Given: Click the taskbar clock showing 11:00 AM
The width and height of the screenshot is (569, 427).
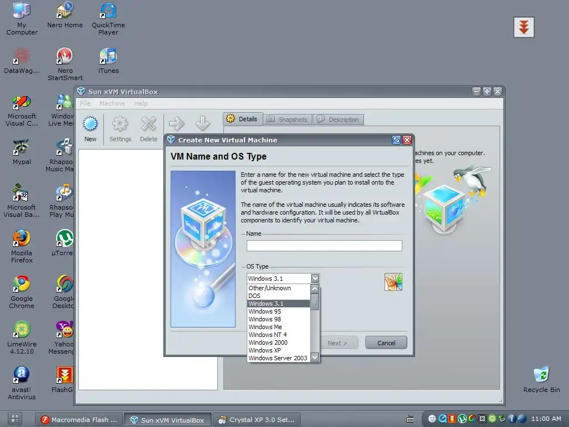Looking at the screenshot, I should 546,419.
